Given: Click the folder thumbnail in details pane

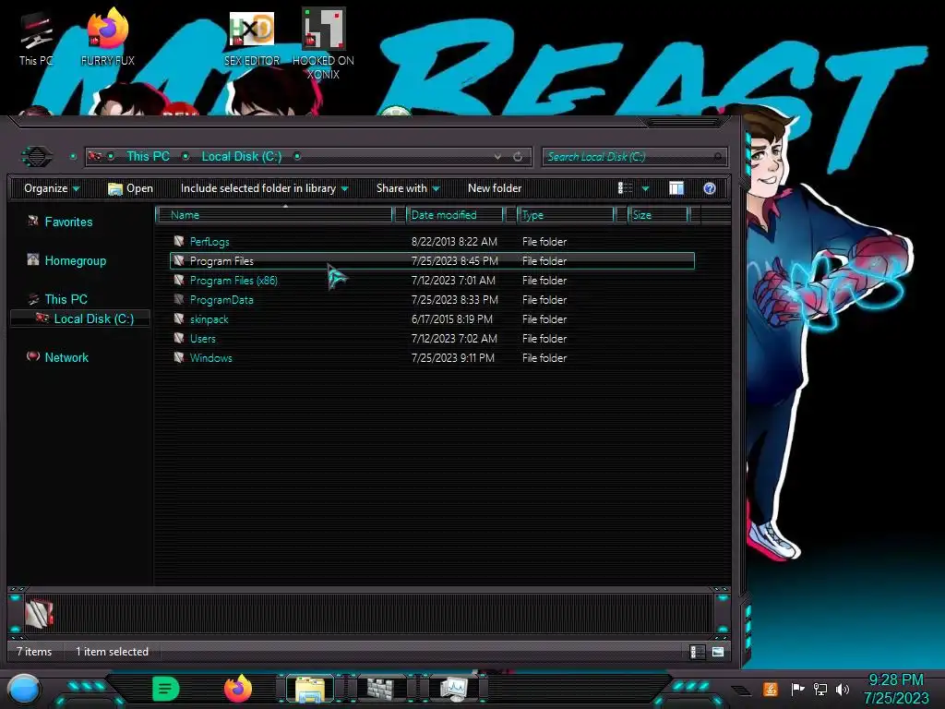Looking at the screenshot, I should [39, 613].
